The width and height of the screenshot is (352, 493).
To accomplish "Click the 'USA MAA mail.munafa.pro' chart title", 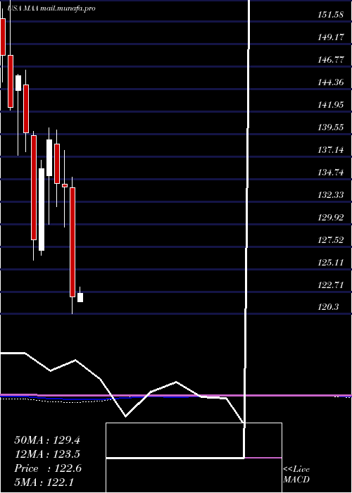I will (51, 8).
